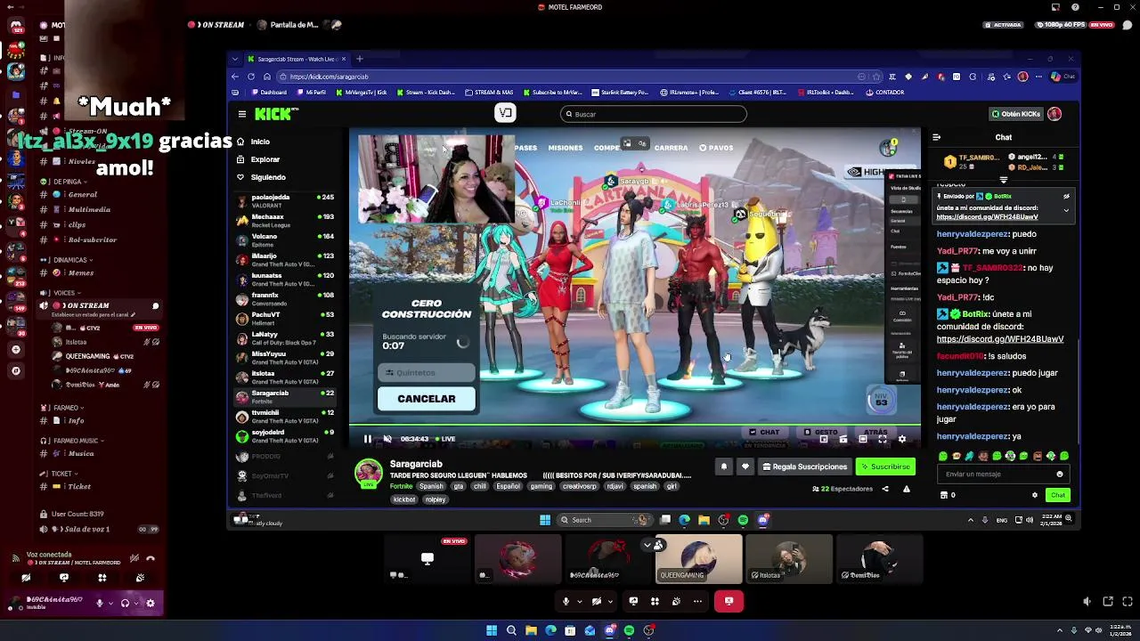Click the Kick logo
Viewport: 1140px width, 641px height.
pos(274,114)
